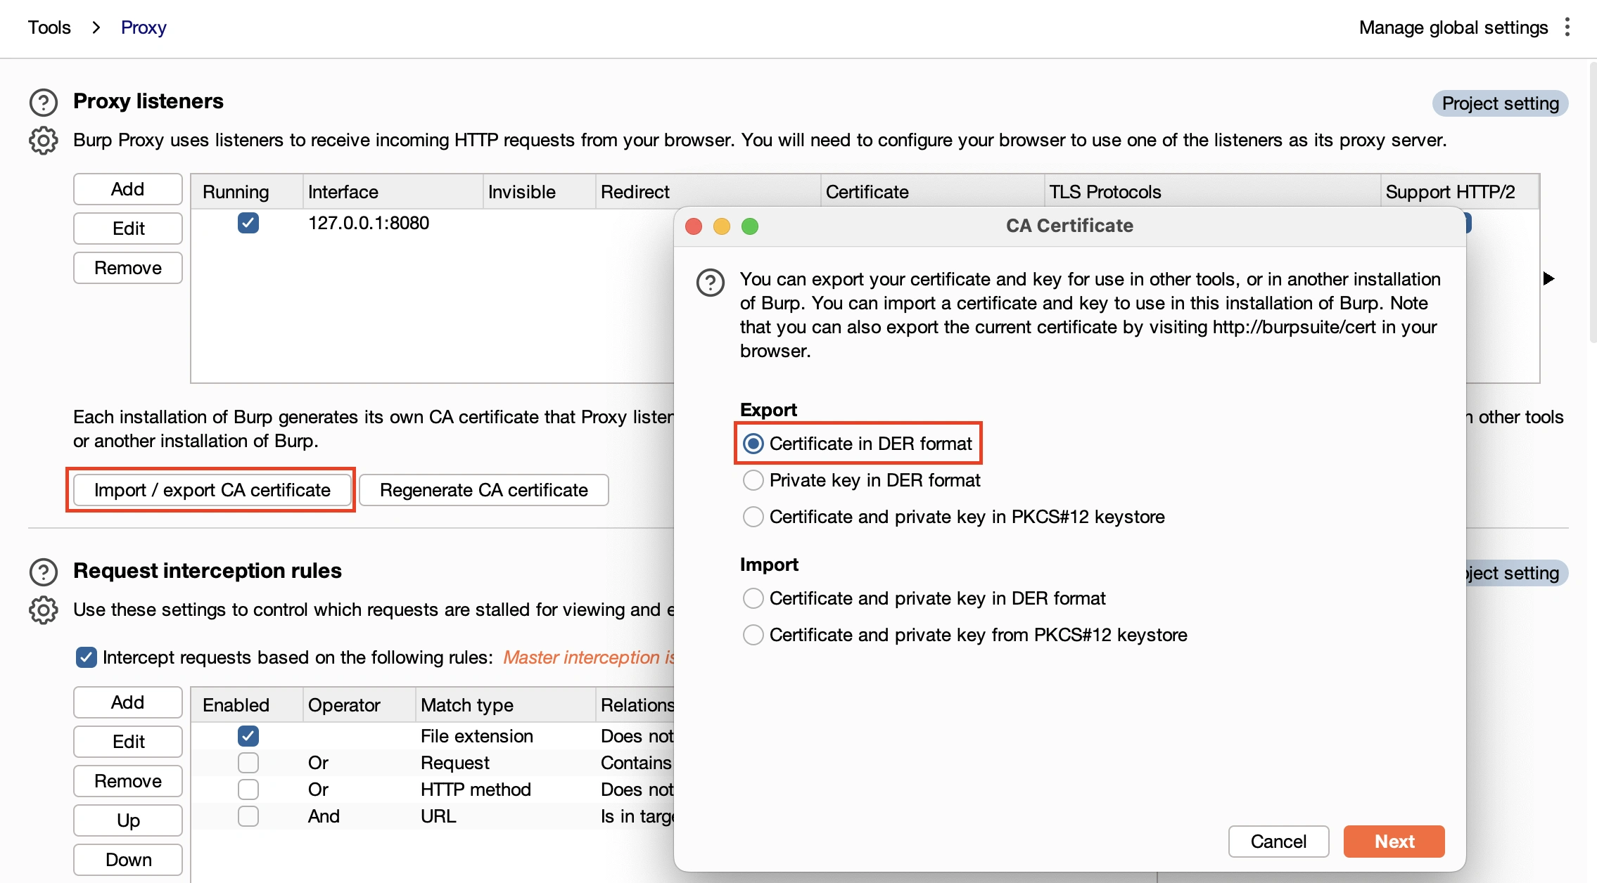Open the Proxy breadcrumb item

(144, 27)
